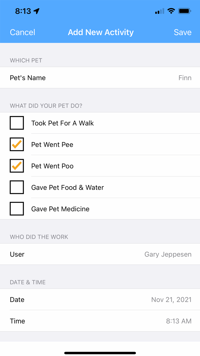This screenshot has height=356, width=200.
Task: Open the Time picker showing 8:13 AM
Action: tap(100, 321)
